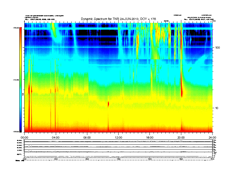This screenshot has width=229, height=177.
Task: Click the '08:00' label under the main spectrum
Action: (87, 138)
